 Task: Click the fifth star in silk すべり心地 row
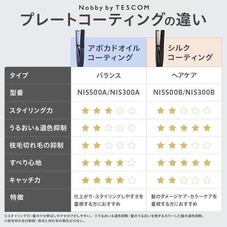click(207, 163)
